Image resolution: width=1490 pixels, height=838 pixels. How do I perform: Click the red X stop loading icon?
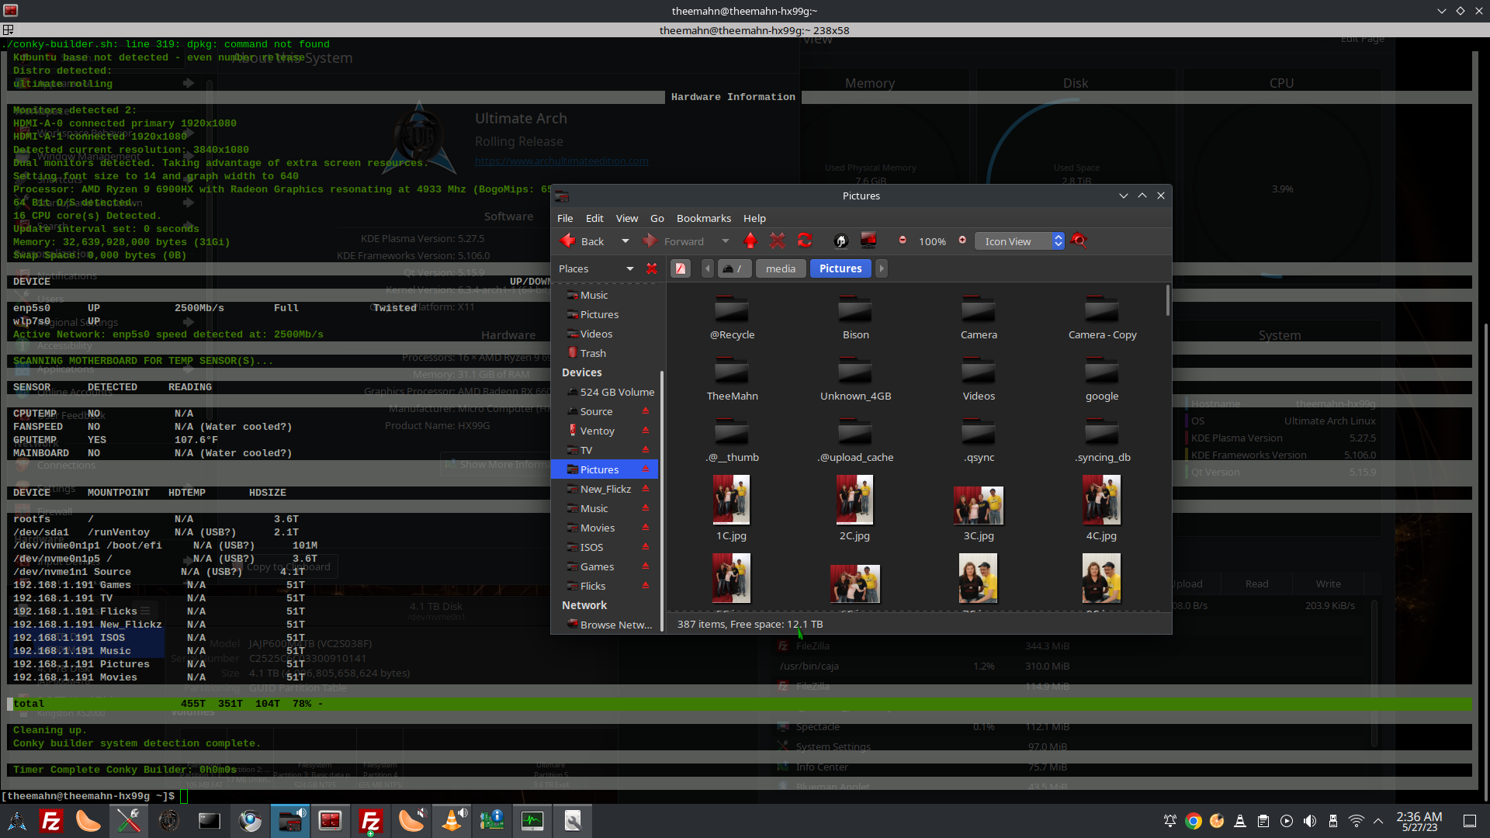point(778,241)
